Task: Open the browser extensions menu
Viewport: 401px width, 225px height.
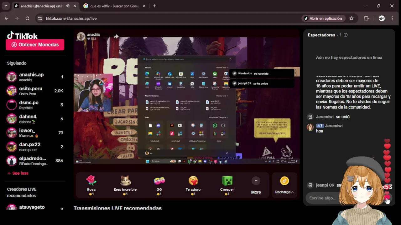Action: click(x=366, y=18)
